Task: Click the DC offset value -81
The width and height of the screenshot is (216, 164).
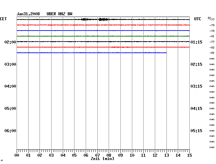Action: click(212, 36)
